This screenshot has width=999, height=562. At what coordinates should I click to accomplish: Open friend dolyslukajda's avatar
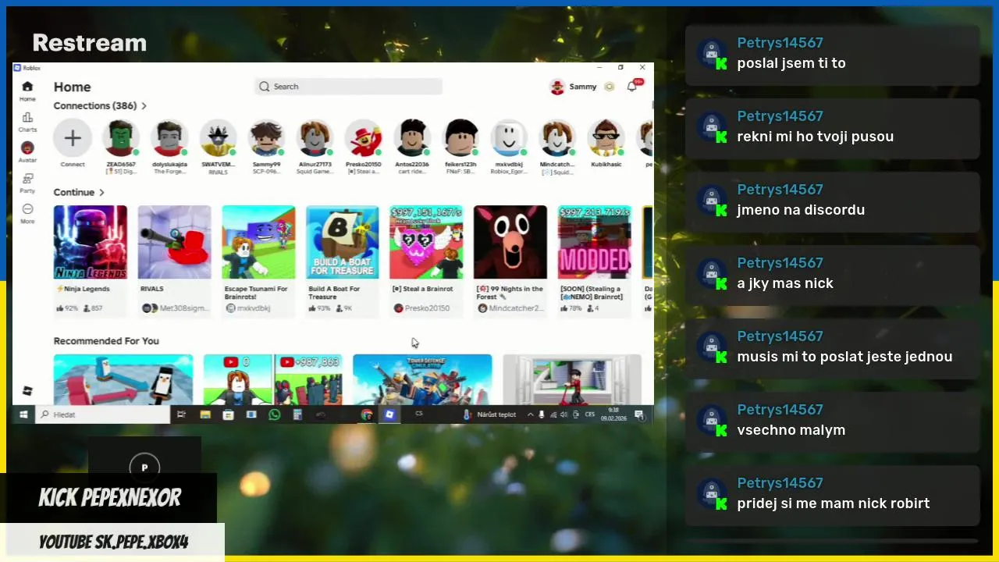pos(169,138)
